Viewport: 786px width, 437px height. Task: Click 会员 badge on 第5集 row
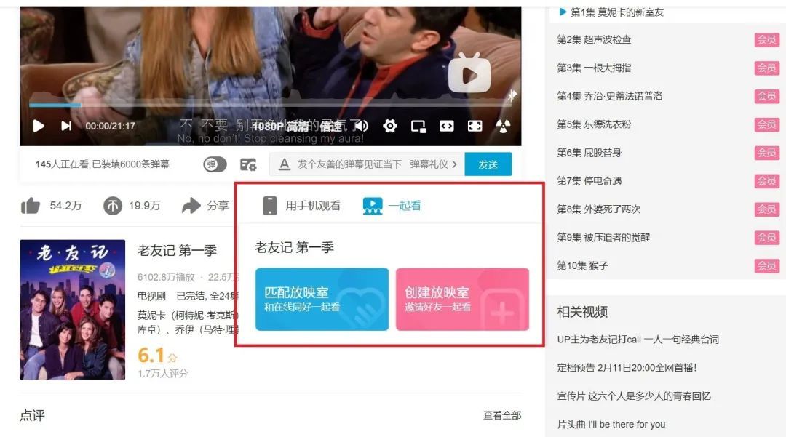[767, 124]
